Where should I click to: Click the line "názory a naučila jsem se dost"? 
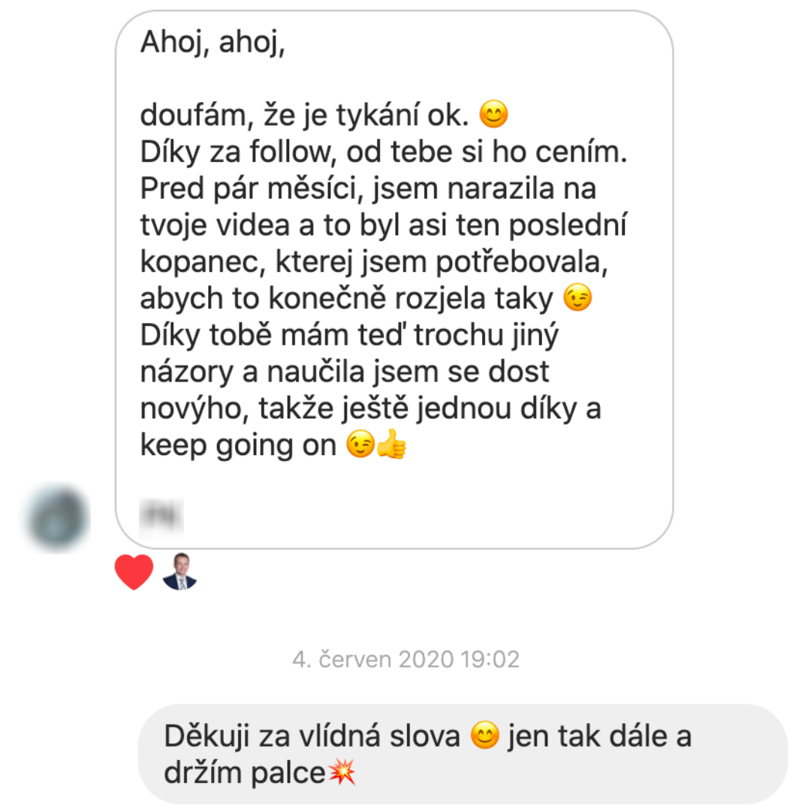click(x=345, y=372)
